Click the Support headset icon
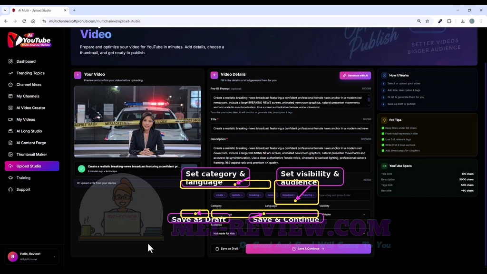Viewport: 487px width, 274px height. pyautogui.click(x=10, y=189)
